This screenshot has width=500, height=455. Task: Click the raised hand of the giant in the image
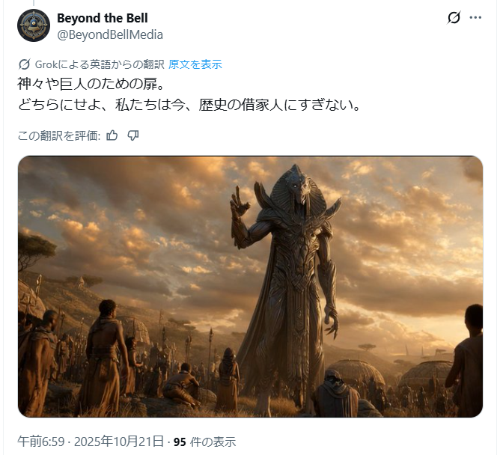(239, 201)
